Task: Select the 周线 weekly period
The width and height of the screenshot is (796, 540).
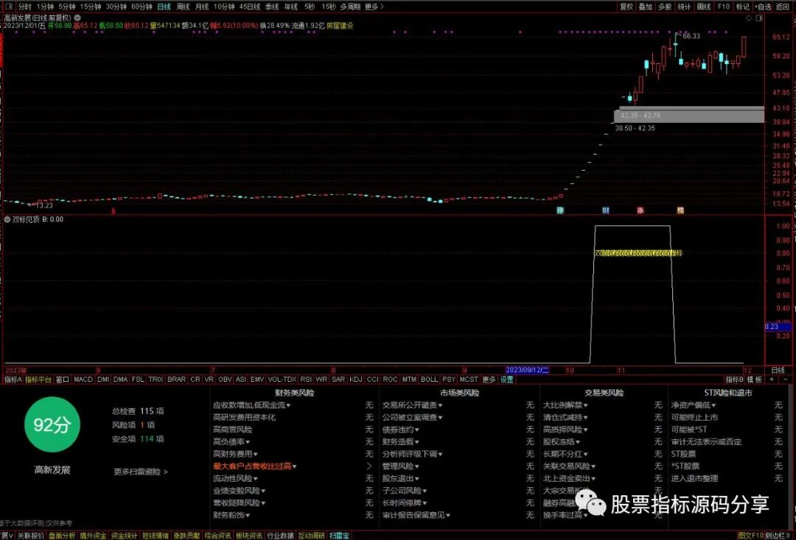Action: [183, 7]
